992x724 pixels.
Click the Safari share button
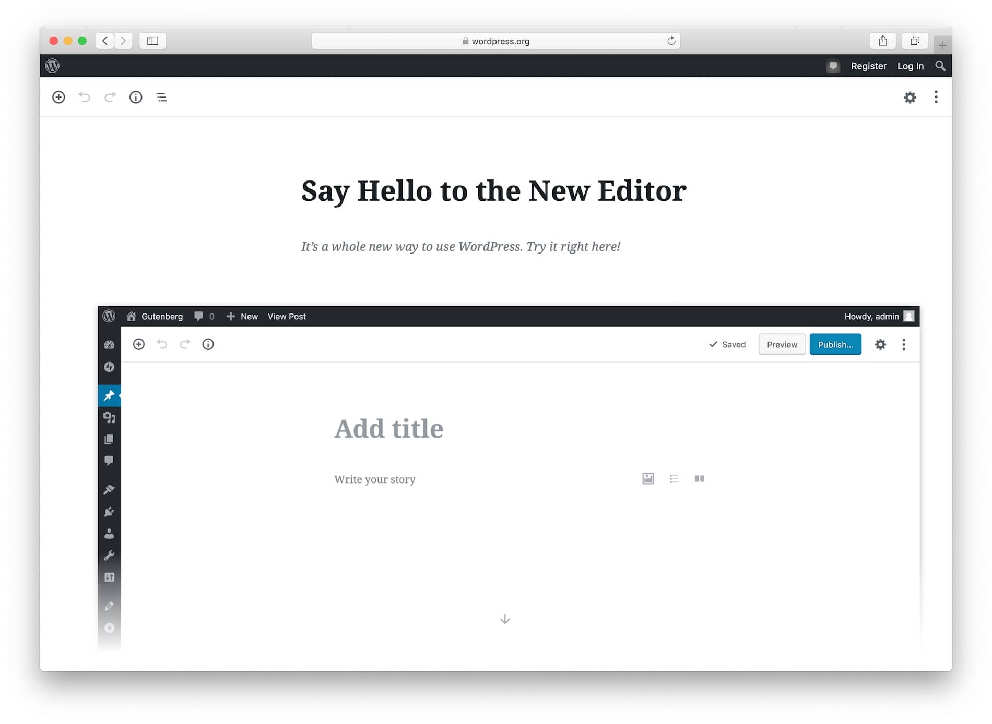(x=883, y=41)
